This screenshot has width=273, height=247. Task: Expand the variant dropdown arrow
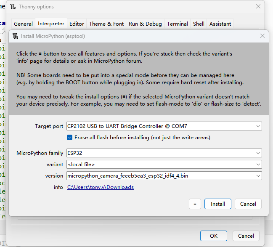pyautogui.click(x=258, y=165)
